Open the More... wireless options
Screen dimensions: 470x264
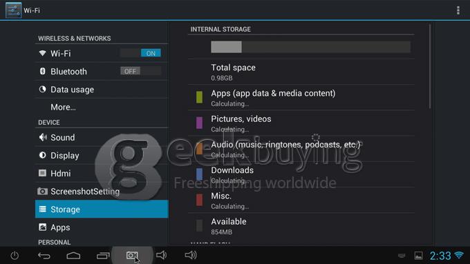click(x=102, y=107)
